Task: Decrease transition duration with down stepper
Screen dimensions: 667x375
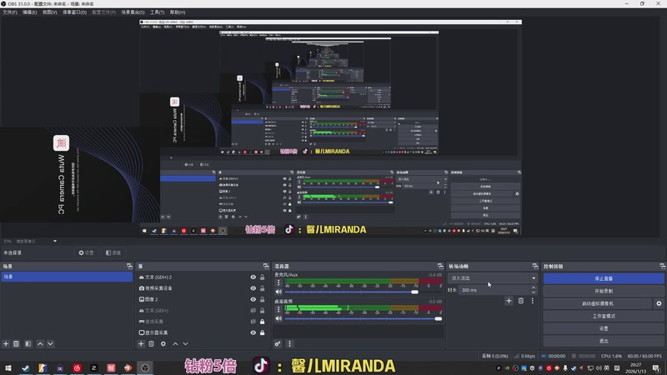Action: [x=534, y=292]
